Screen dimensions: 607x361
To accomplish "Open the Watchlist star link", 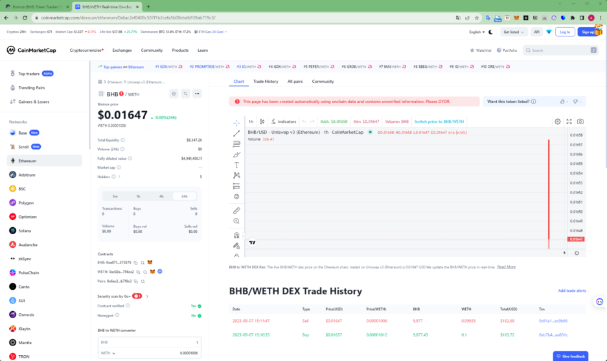I will click(x=480, y=50).
